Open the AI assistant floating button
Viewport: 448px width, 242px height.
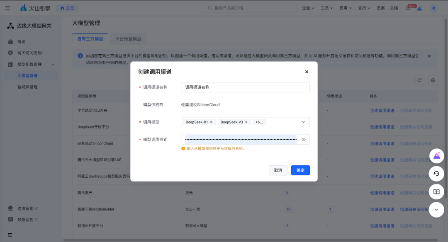click(x=436, y=156)
